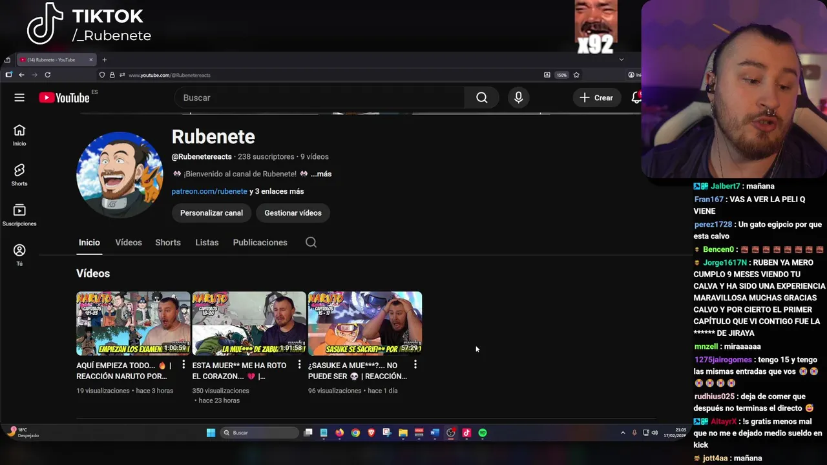Close the Rubenete - YouTube tab

pos(91,60)
